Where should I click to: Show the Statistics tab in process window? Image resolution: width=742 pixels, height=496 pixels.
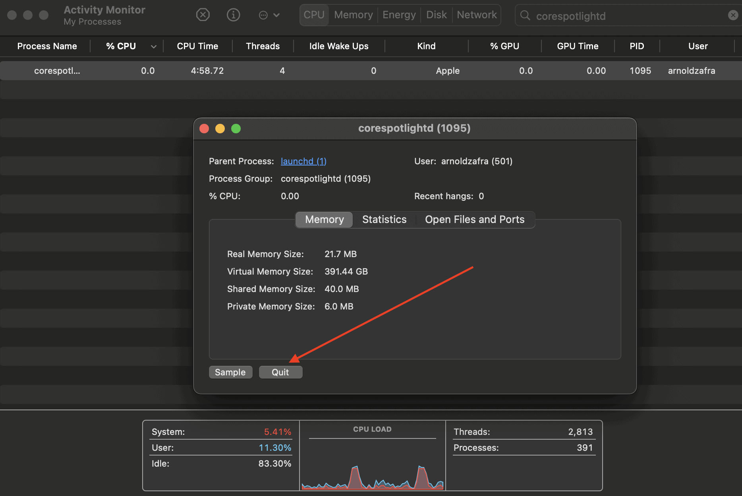(x=384, y=219)
